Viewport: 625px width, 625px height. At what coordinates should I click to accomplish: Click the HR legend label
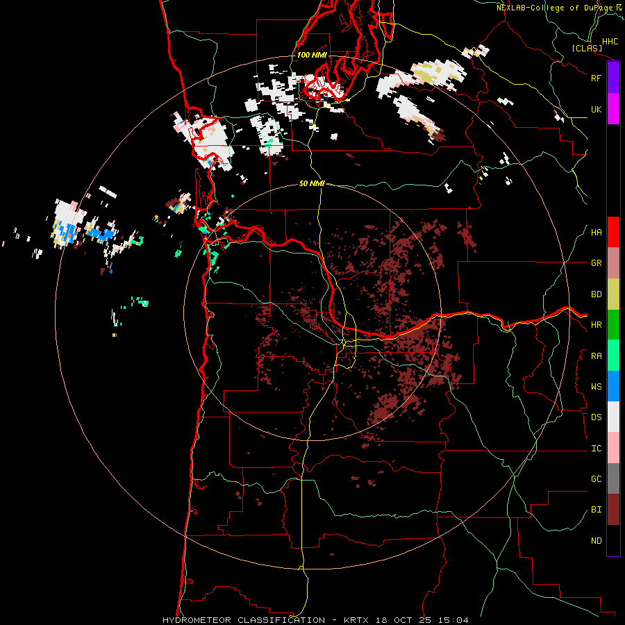(596, 325)
